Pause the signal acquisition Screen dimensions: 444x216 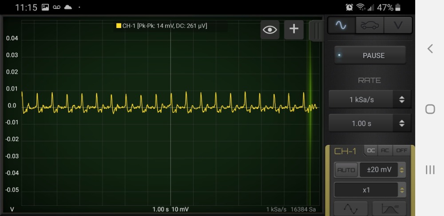pyautogui.click(x=370, y=56)
